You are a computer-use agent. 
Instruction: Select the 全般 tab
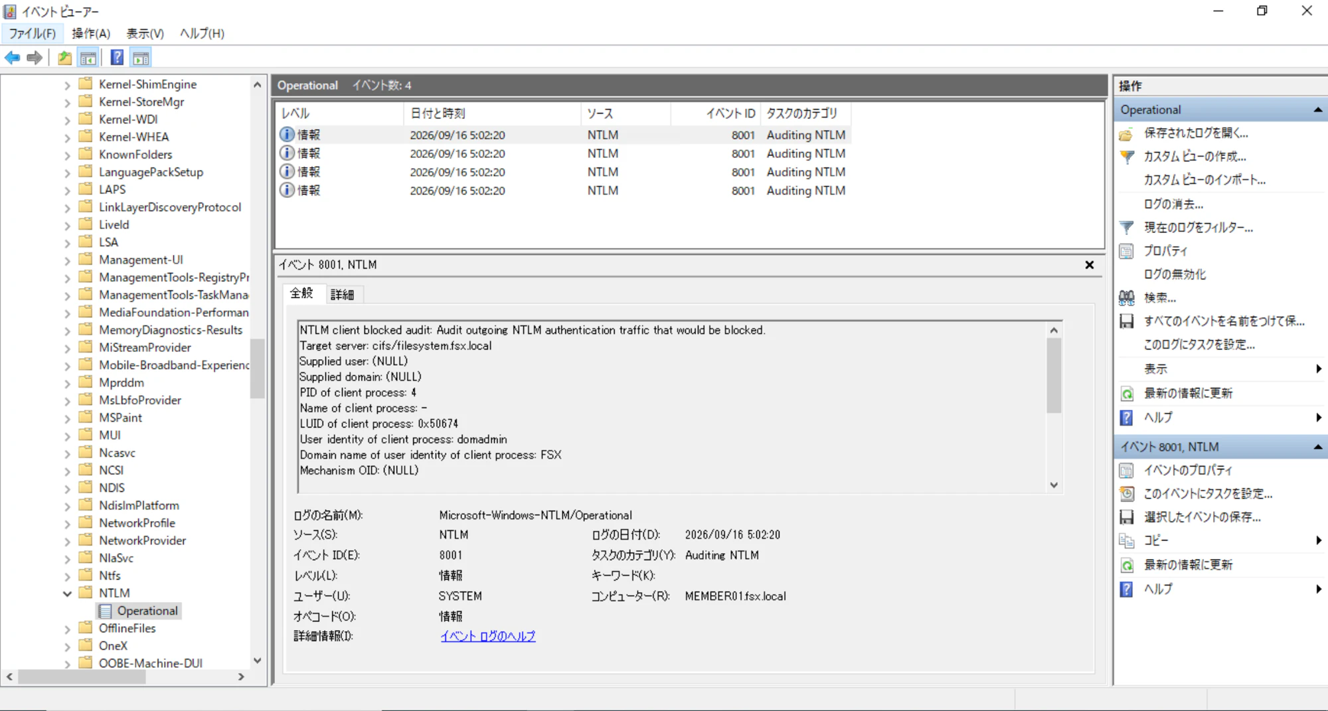pos(301,293)
